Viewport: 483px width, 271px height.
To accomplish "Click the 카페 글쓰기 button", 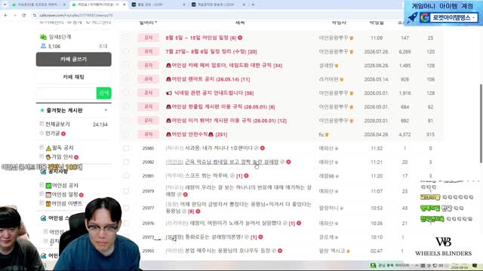I will (74, 59).
